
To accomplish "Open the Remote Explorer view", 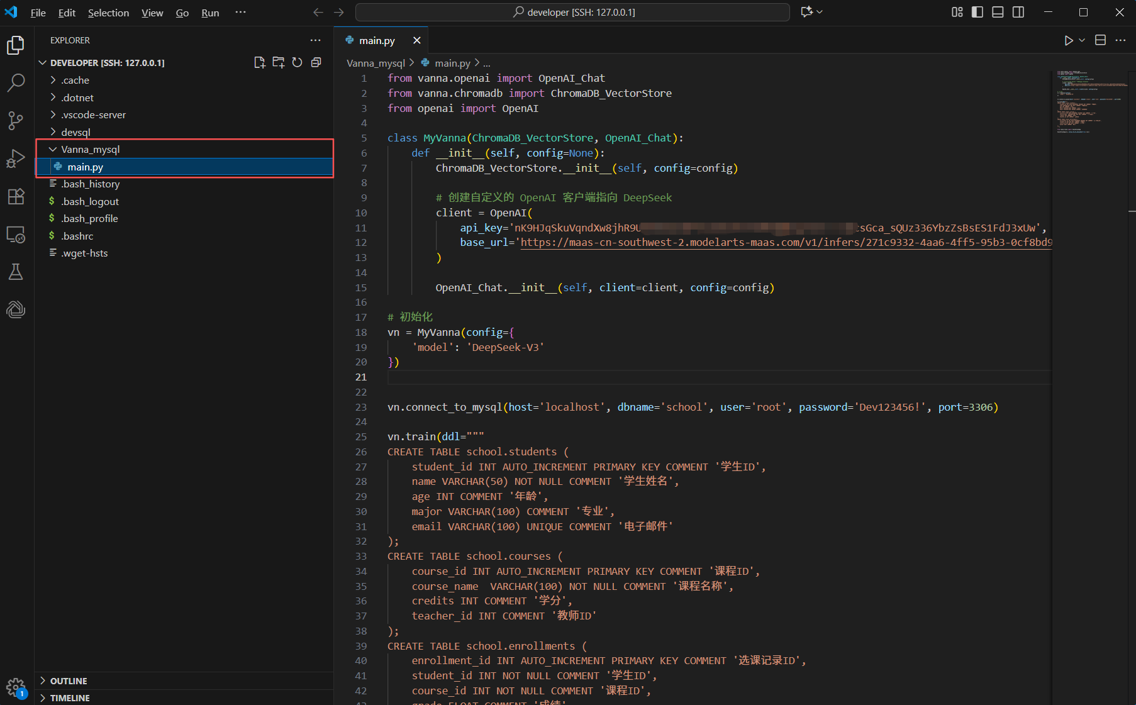I will point(16,235).
